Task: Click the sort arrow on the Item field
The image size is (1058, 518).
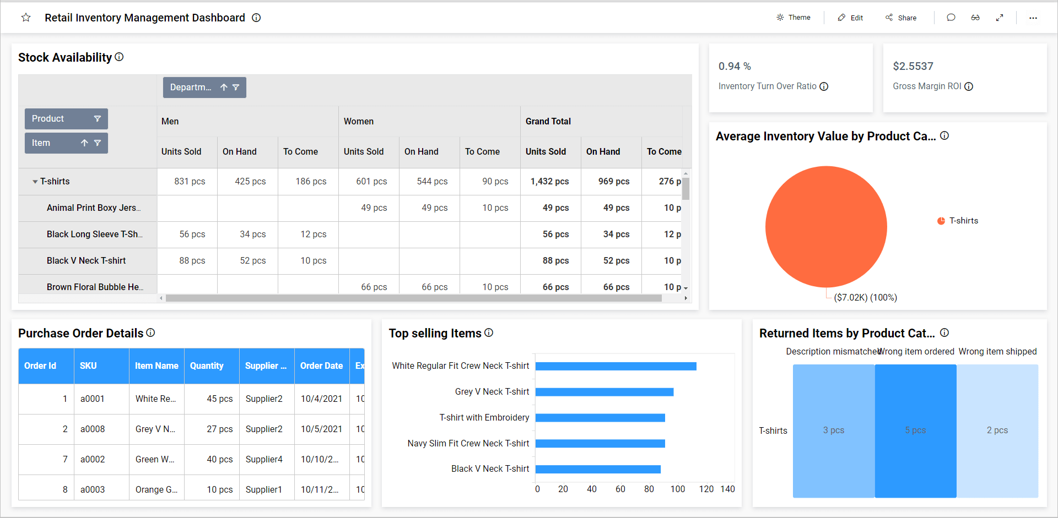Action: point(84,143)
